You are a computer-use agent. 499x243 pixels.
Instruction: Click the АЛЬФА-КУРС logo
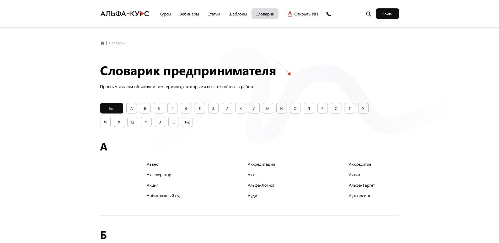point(124,14)
